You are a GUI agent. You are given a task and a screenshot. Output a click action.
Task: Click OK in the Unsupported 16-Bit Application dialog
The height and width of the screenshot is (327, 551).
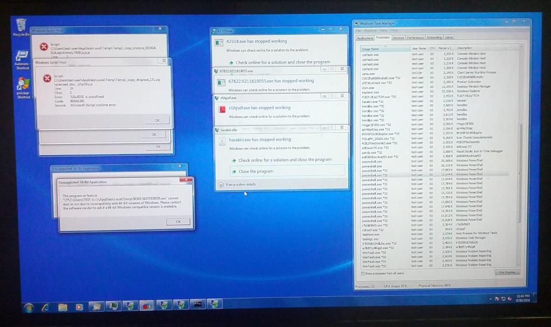coord(178,222)
